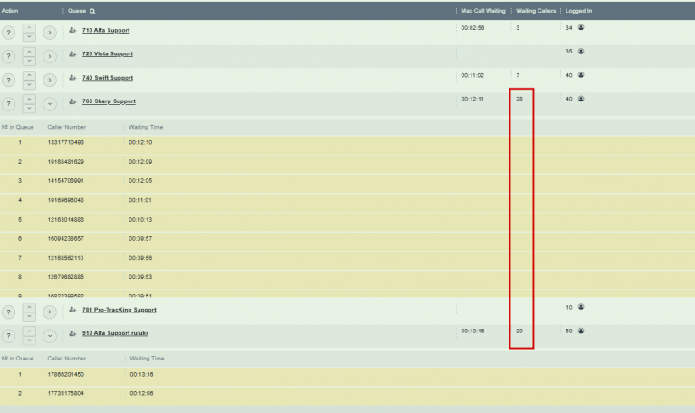This screenshot has width=695, height=413.
Task: View logged-in users icon in 740 Swift row
Action: click(x=581, y=75)
